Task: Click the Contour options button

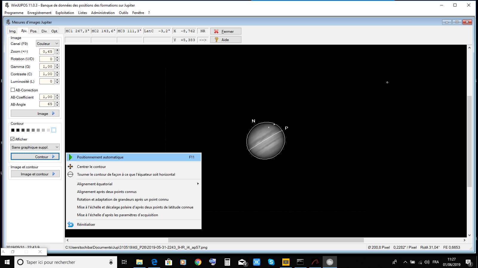Action: [35, 157]
